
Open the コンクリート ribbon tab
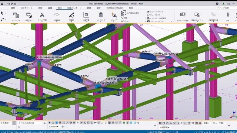tap(27, 8)
